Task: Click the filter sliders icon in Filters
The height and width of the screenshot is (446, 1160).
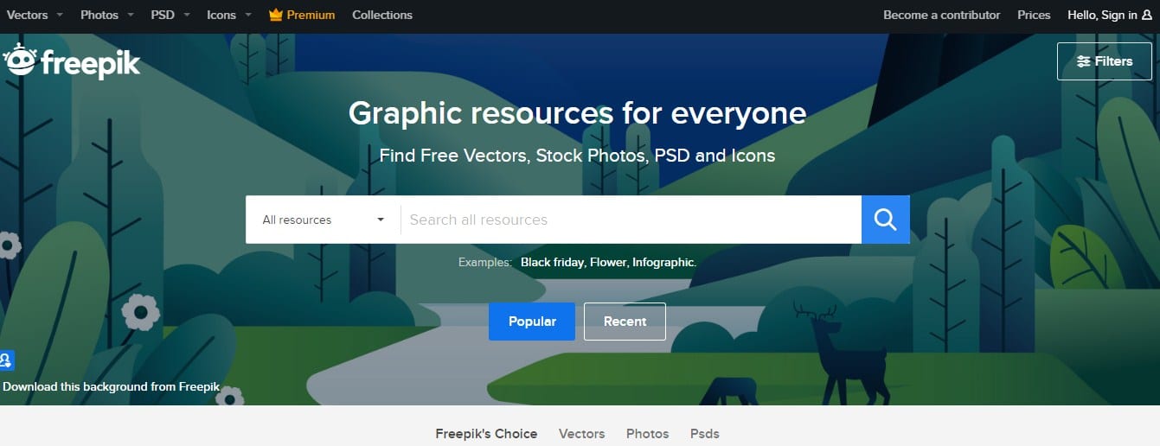Action: pyautogui.click(x=1083, y=61)
